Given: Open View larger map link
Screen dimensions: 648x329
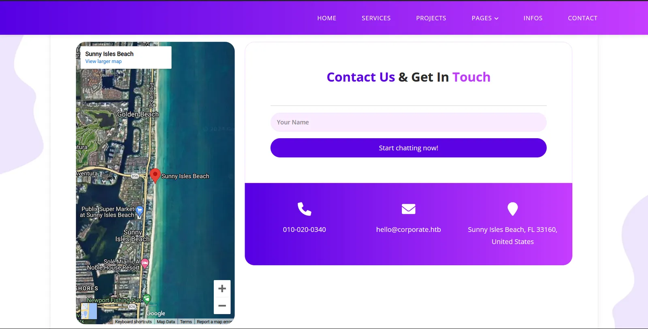Looking at the screenshot, I should click(103, 61).
